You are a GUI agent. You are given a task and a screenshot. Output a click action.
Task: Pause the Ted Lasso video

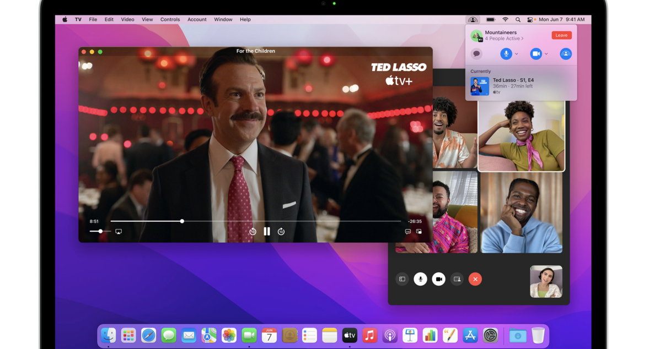pos(267,232)
